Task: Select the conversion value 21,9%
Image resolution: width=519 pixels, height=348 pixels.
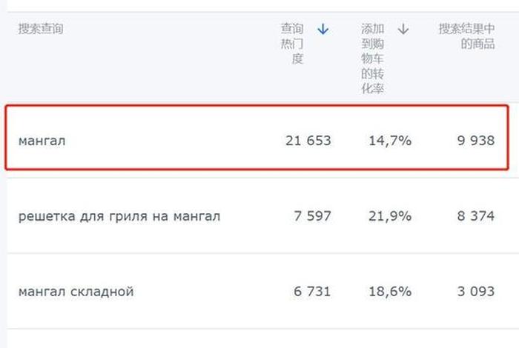Action: point(389,216)
